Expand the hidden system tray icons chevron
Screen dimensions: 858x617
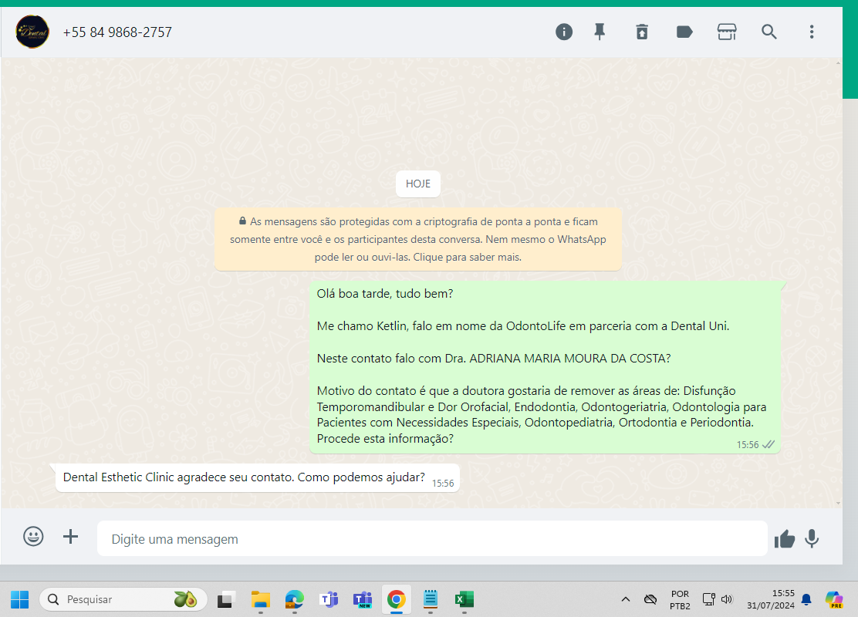tap(626, 599)
